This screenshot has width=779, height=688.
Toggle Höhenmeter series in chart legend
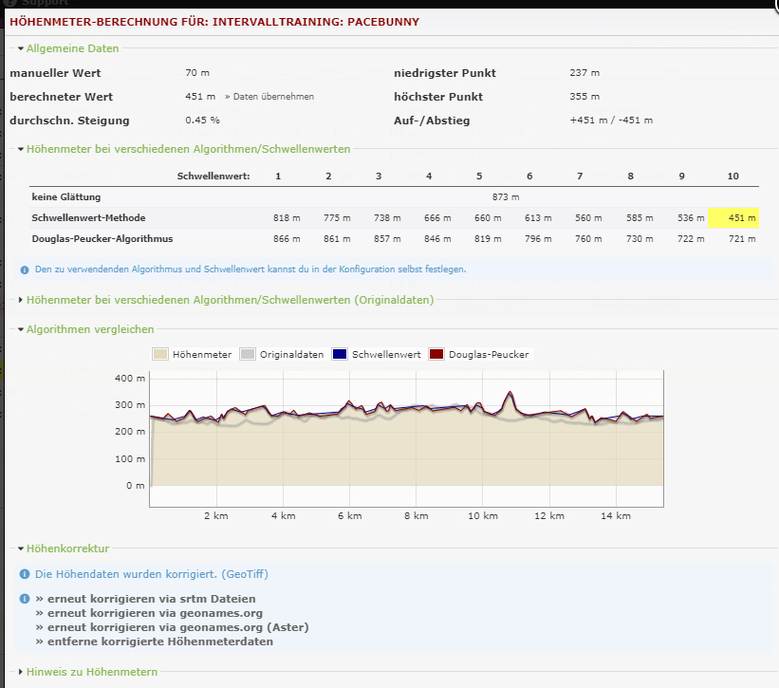[194, 354]
